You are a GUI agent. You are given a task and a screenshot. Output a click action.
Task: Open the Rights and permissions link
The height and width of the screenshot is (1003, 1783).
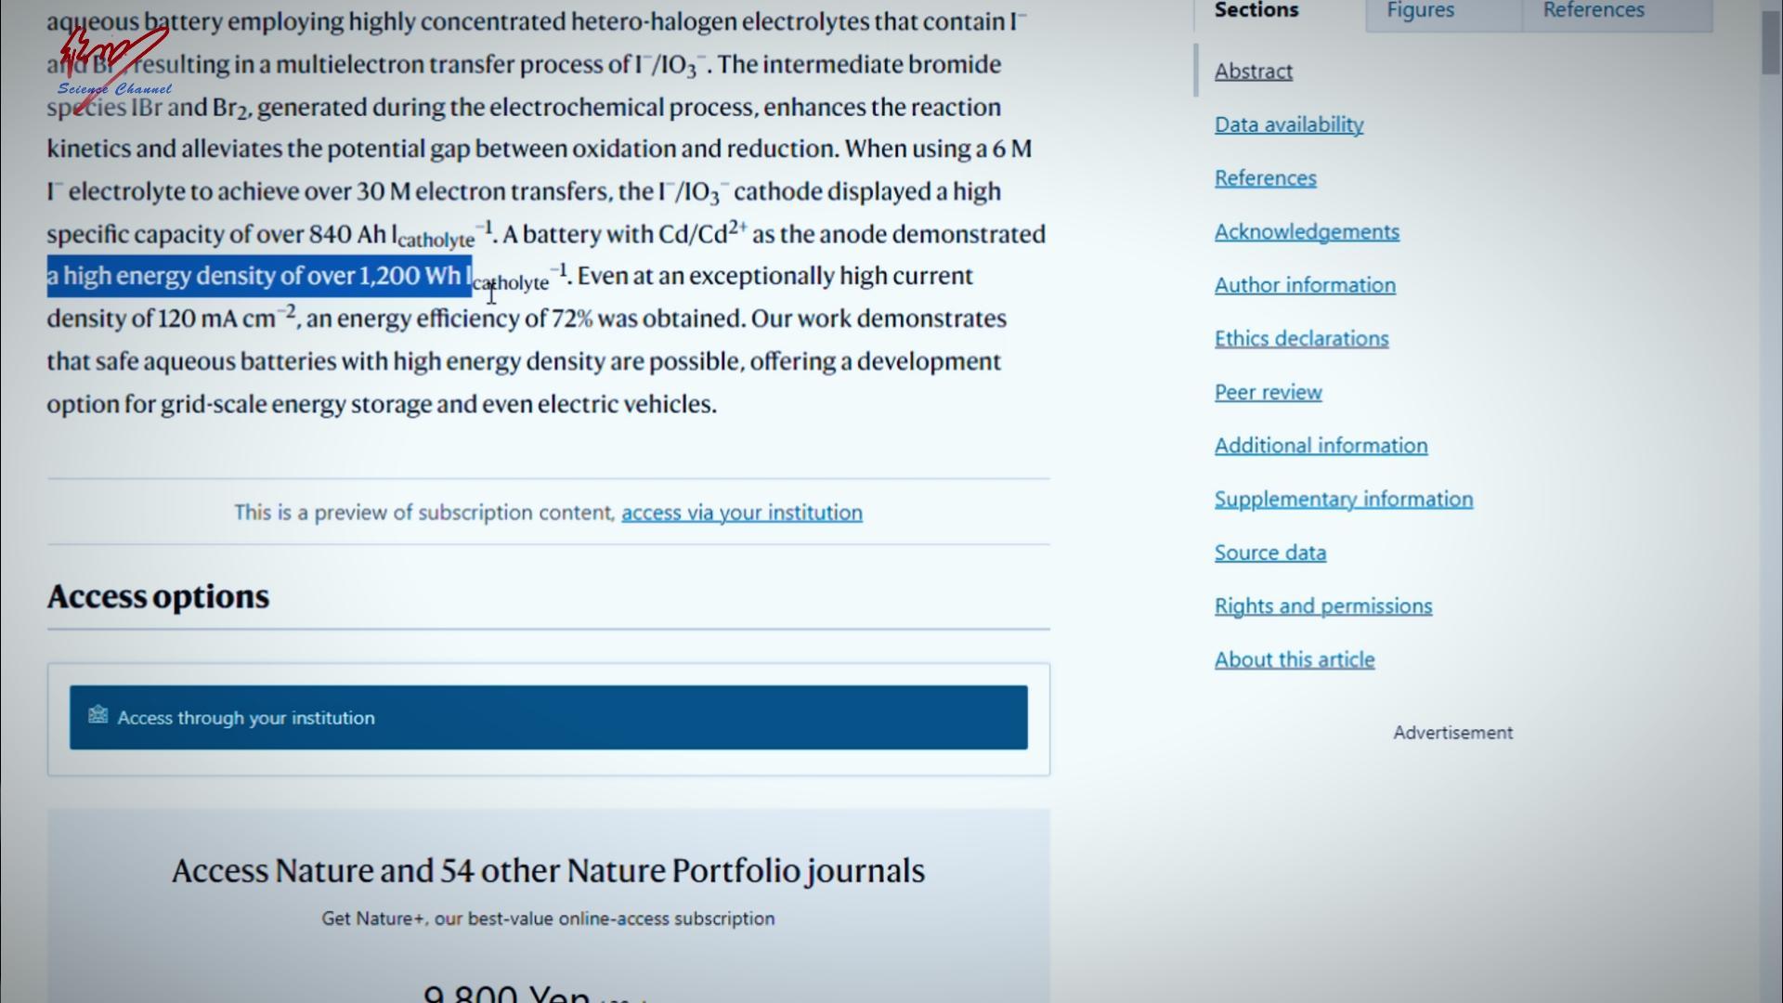tap(1322, 606)
